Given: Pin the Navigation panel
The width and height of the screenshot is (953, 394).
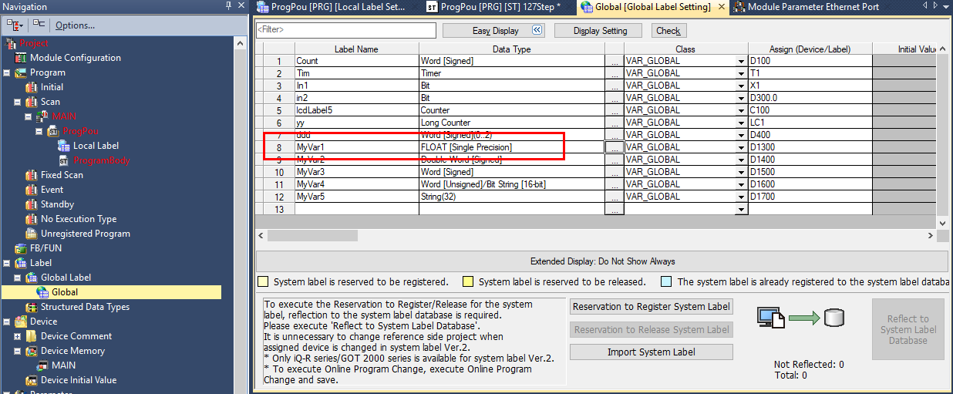Looking at the screenshot, I should pyautogui.click(x=228, y=6).
